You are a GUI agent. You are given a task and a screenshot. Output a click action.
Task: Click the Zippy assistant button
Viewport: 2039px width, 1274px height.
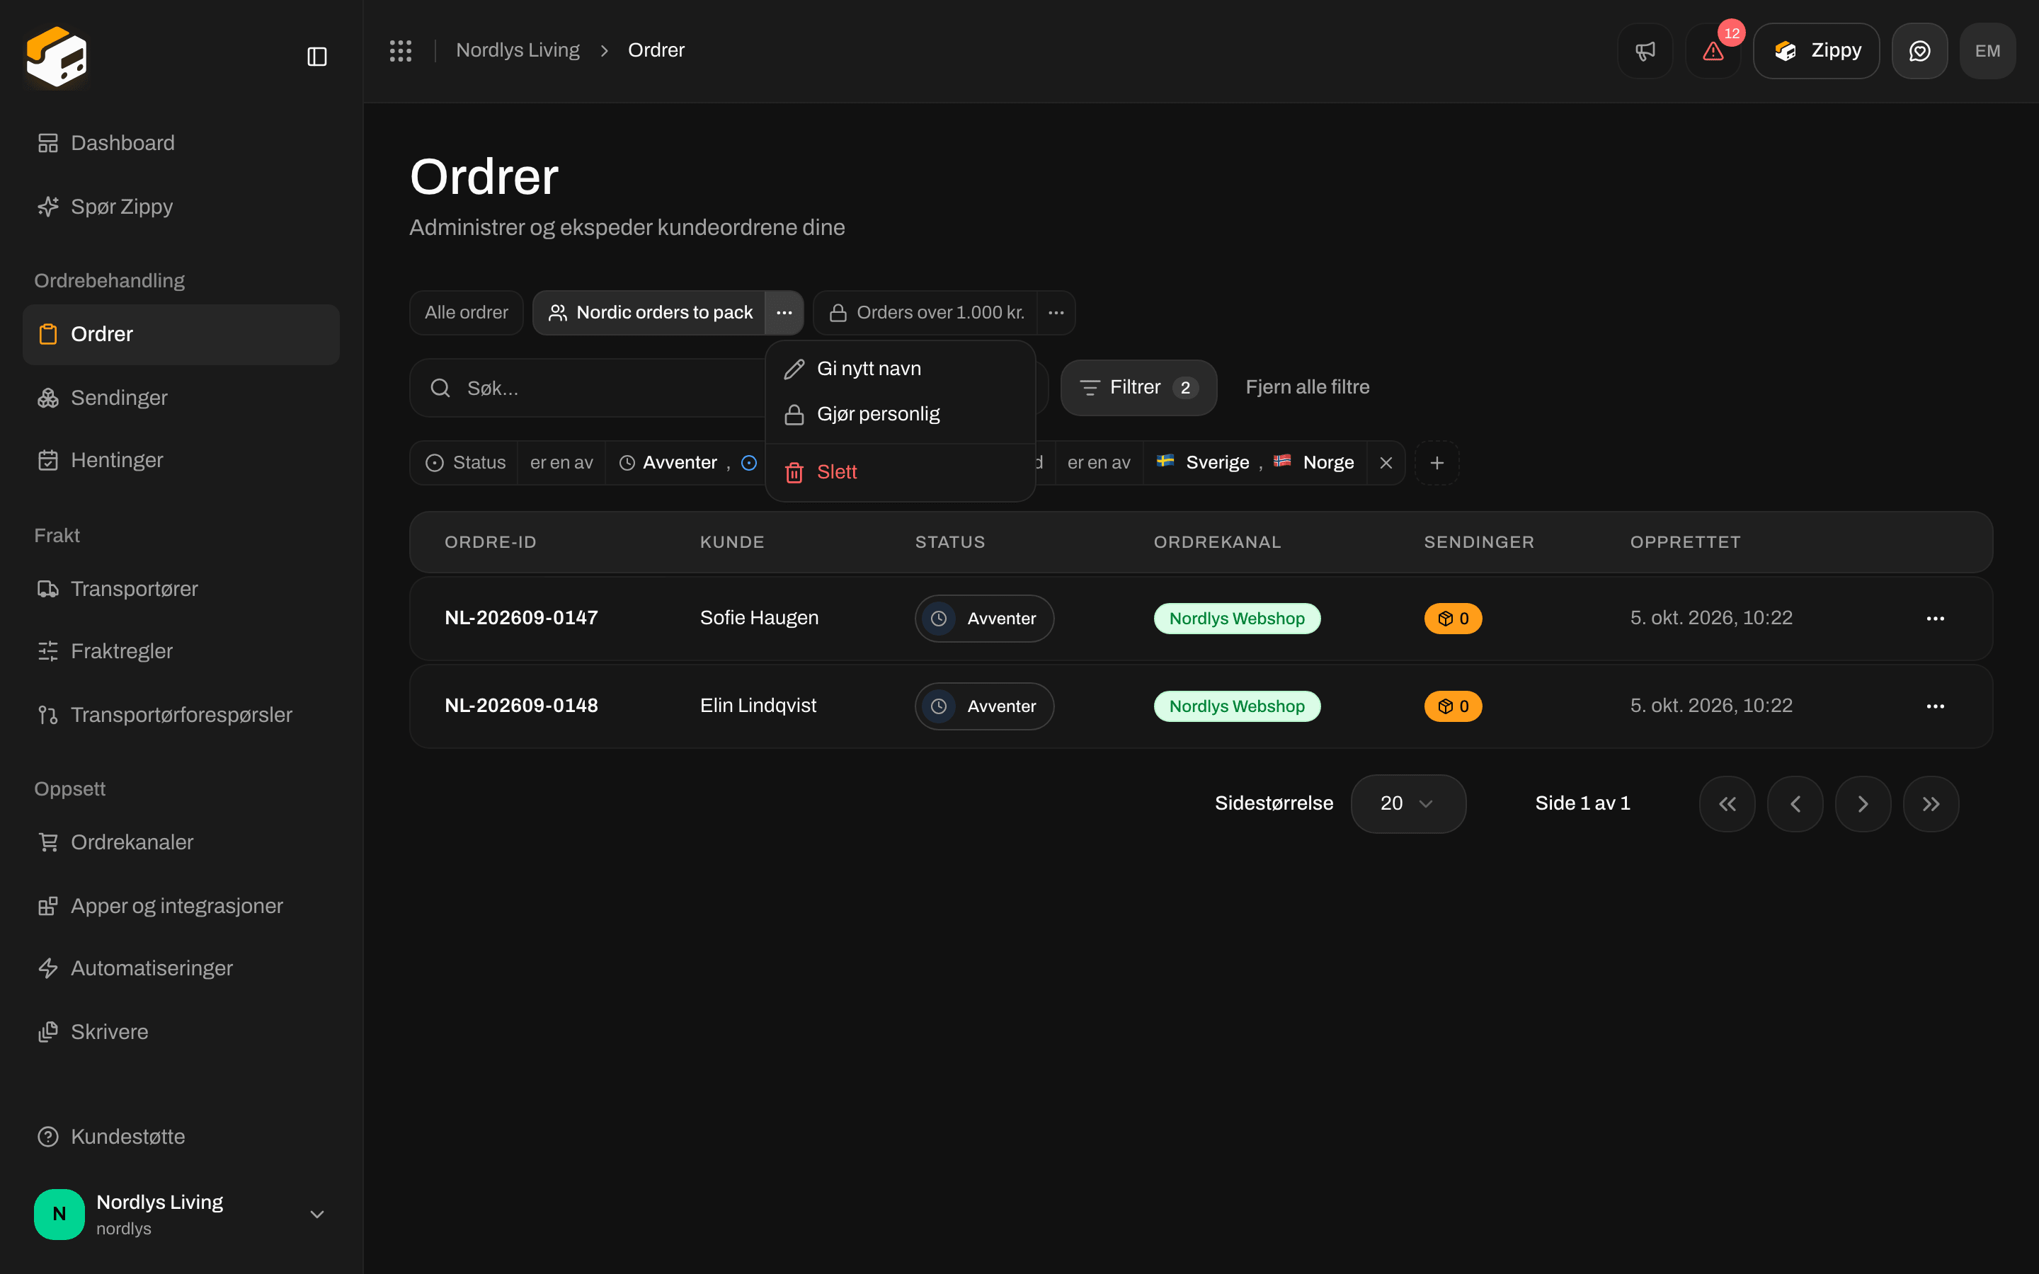point(1816,50)
